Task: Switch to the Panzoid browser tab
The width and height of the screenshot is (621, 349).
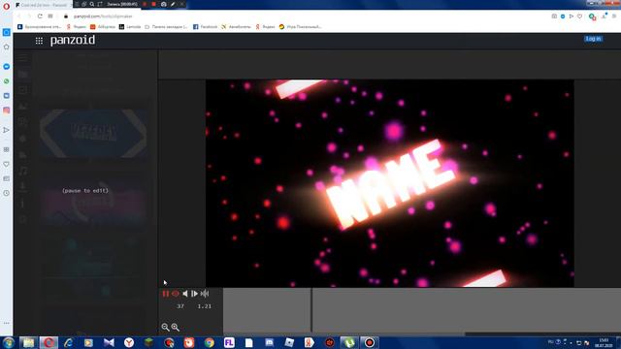Action: pyautogui.click(x=43, y=5)
